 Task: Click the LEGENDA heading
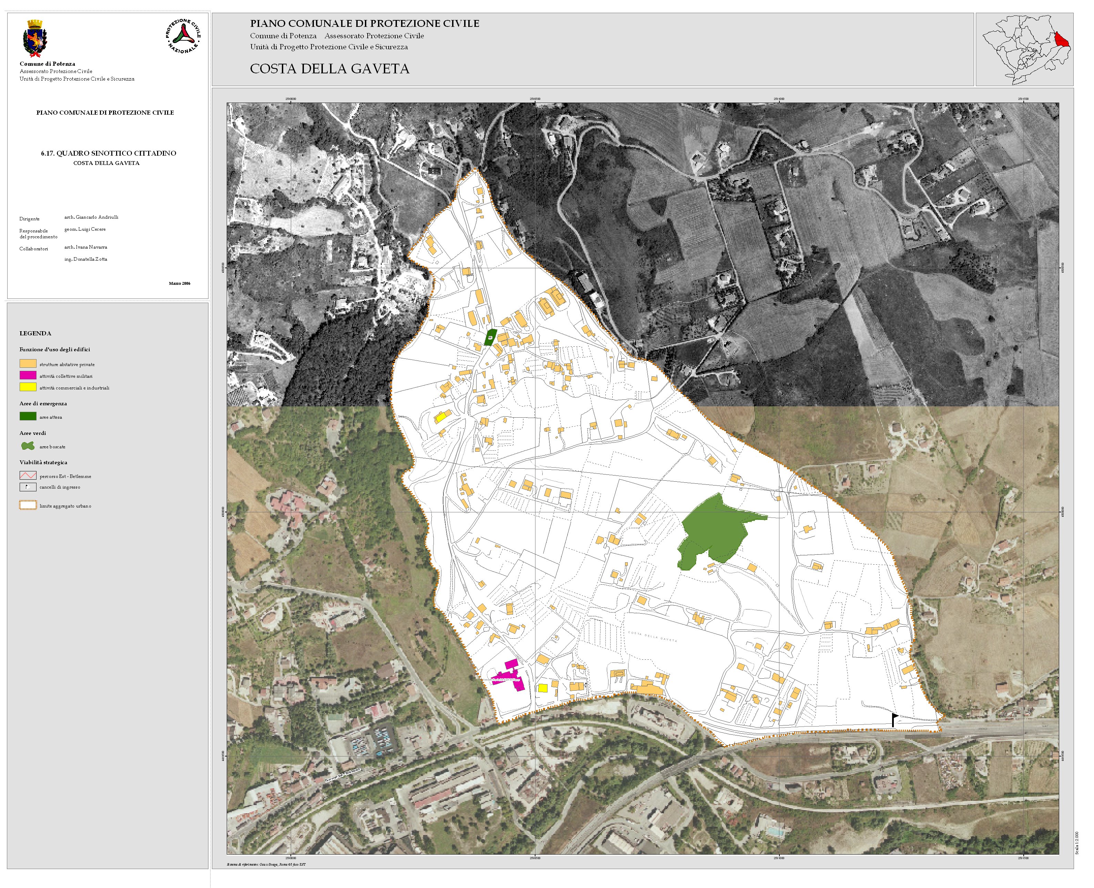coord(35,334)
